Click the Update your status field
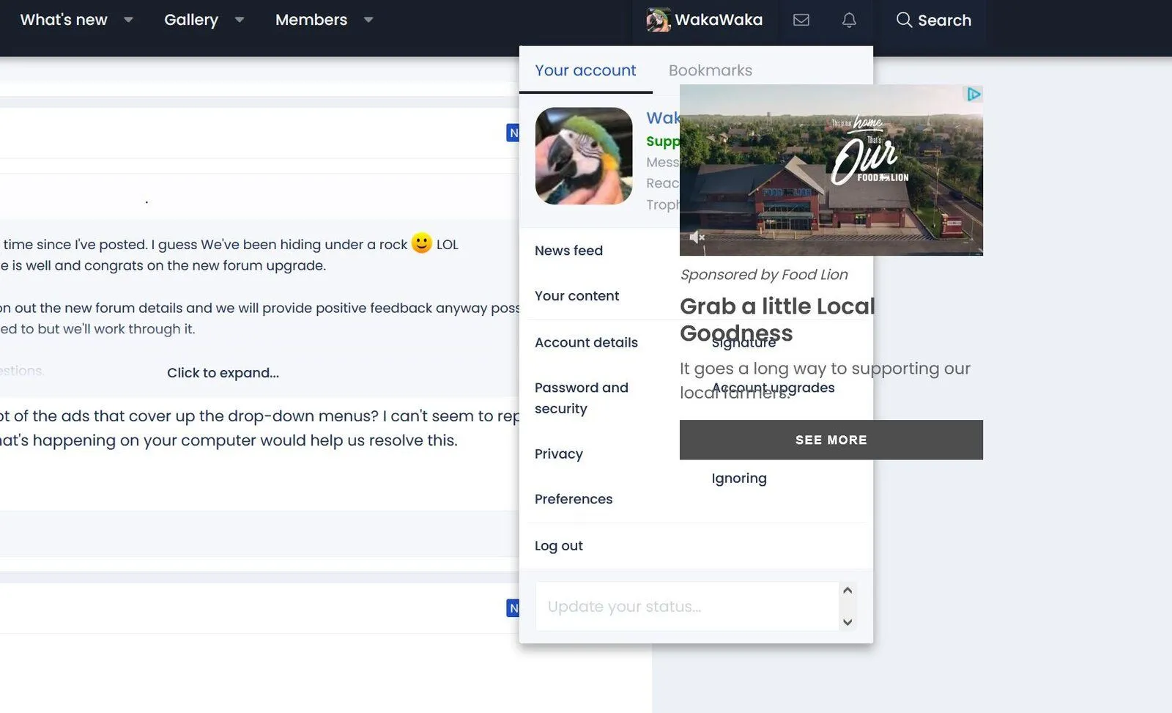This screenshot has width=1172, height=713. (x=686, y=607)
